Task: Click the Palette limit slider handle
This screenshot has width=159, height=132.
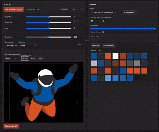Action: 154,29
